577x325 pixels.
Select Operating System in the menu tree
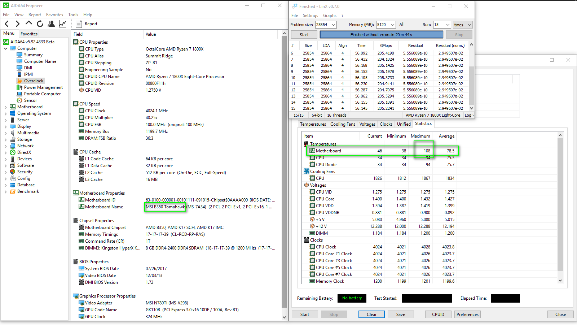(34, 113)
